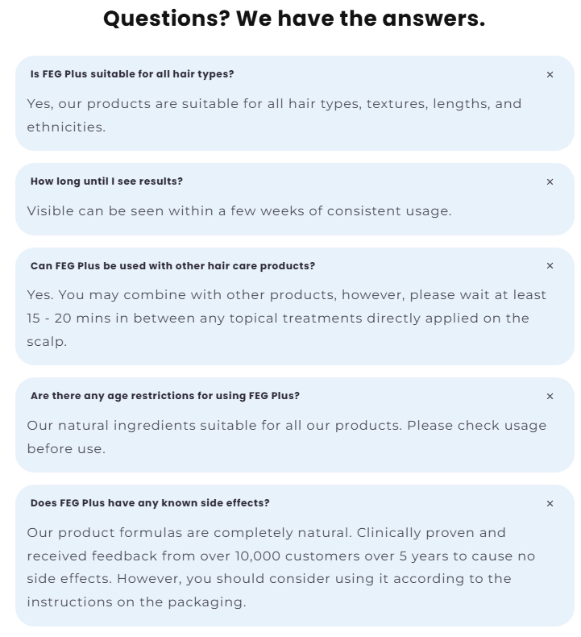Collapse the hair types answer with its × icon
The image size is (581, 637).
click(550, 74)
